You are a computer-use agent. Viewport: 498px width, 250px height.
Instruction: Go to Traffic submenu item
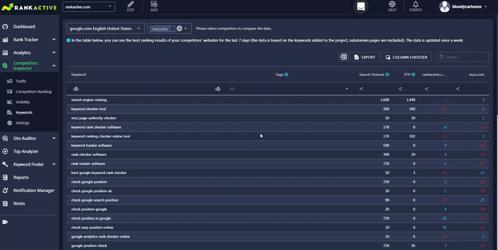(21, 81)
